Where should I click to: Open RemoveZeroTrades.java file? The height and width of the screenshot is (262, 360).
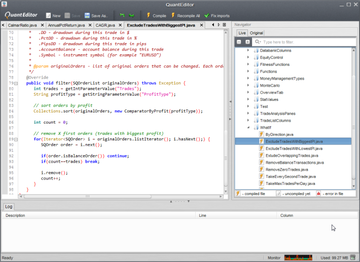pos(287,170)
